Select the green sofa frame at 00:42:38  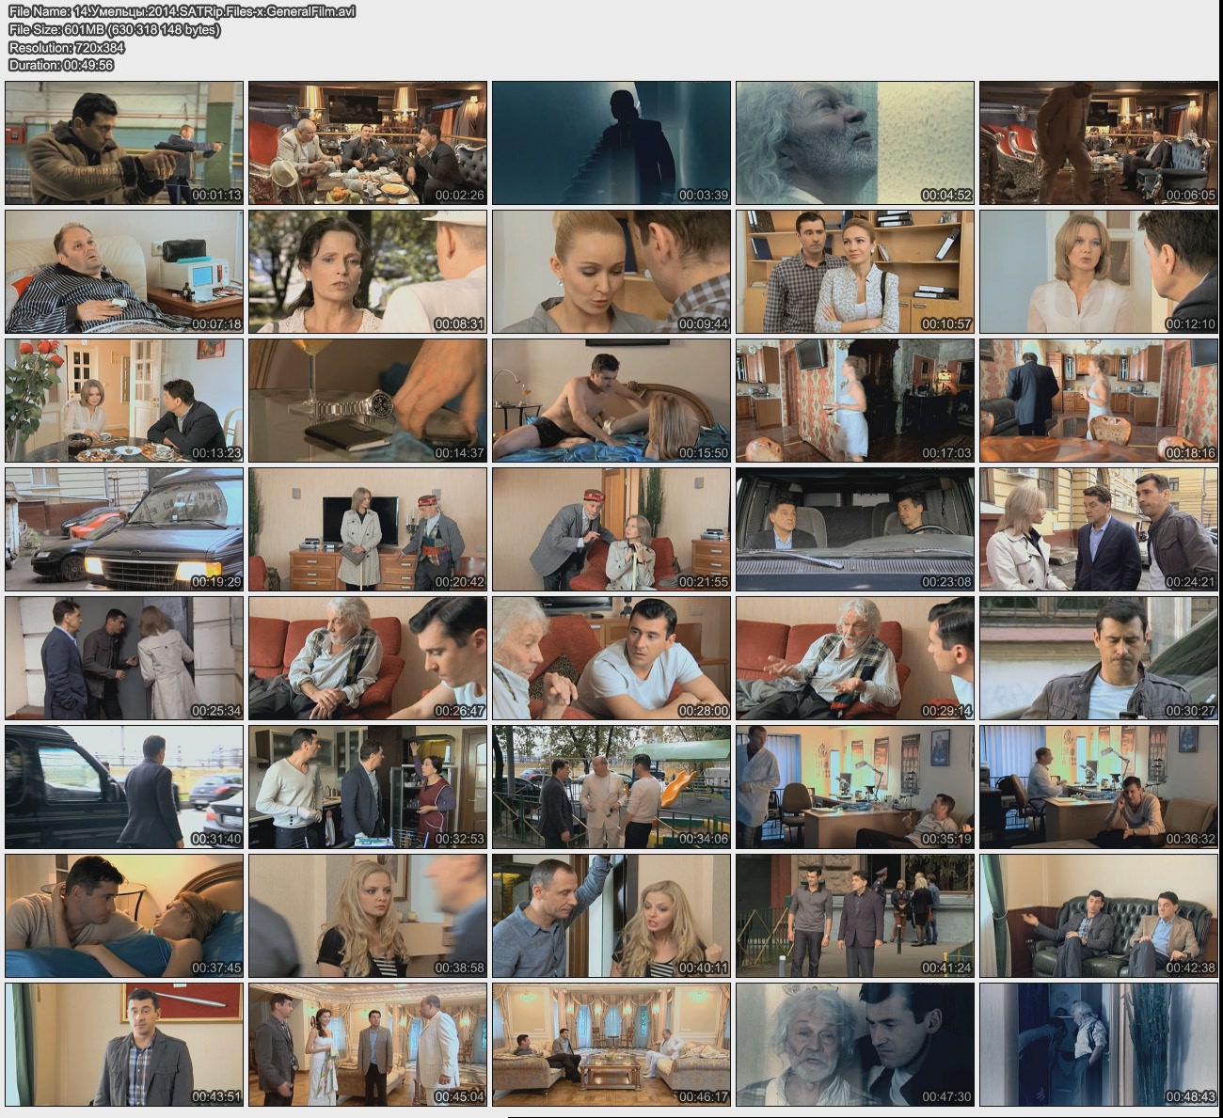[1099, 916]
